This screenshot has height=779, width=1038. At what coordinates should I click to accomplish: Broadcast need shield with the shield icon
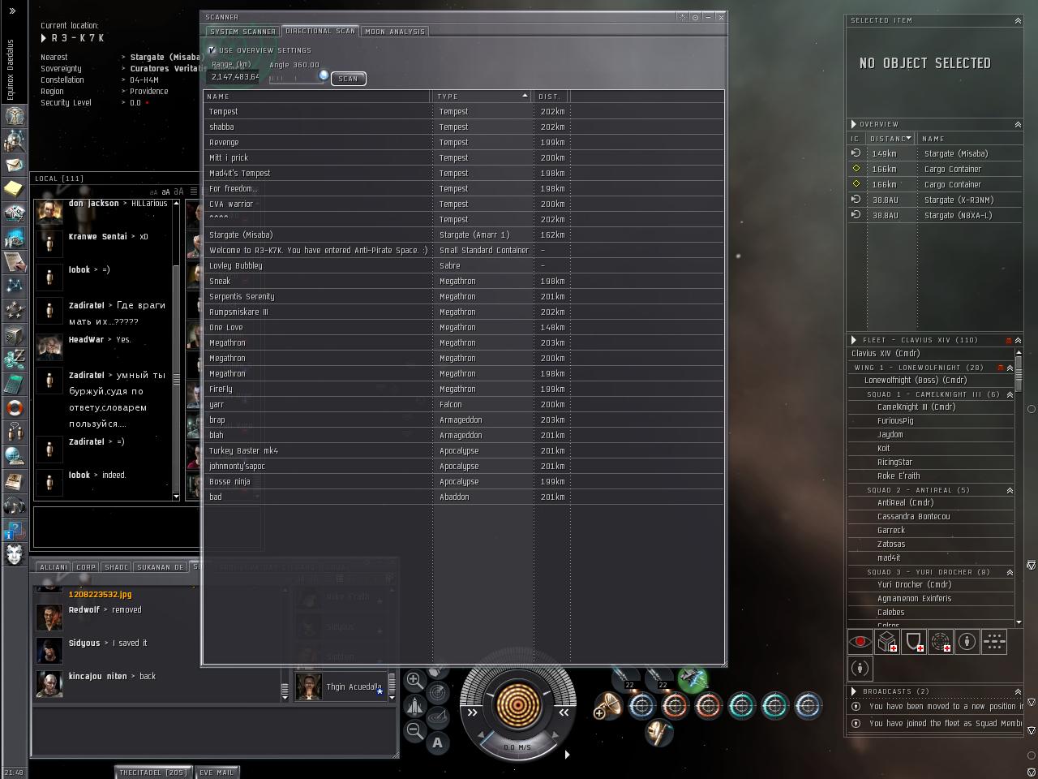click(914, 642)
